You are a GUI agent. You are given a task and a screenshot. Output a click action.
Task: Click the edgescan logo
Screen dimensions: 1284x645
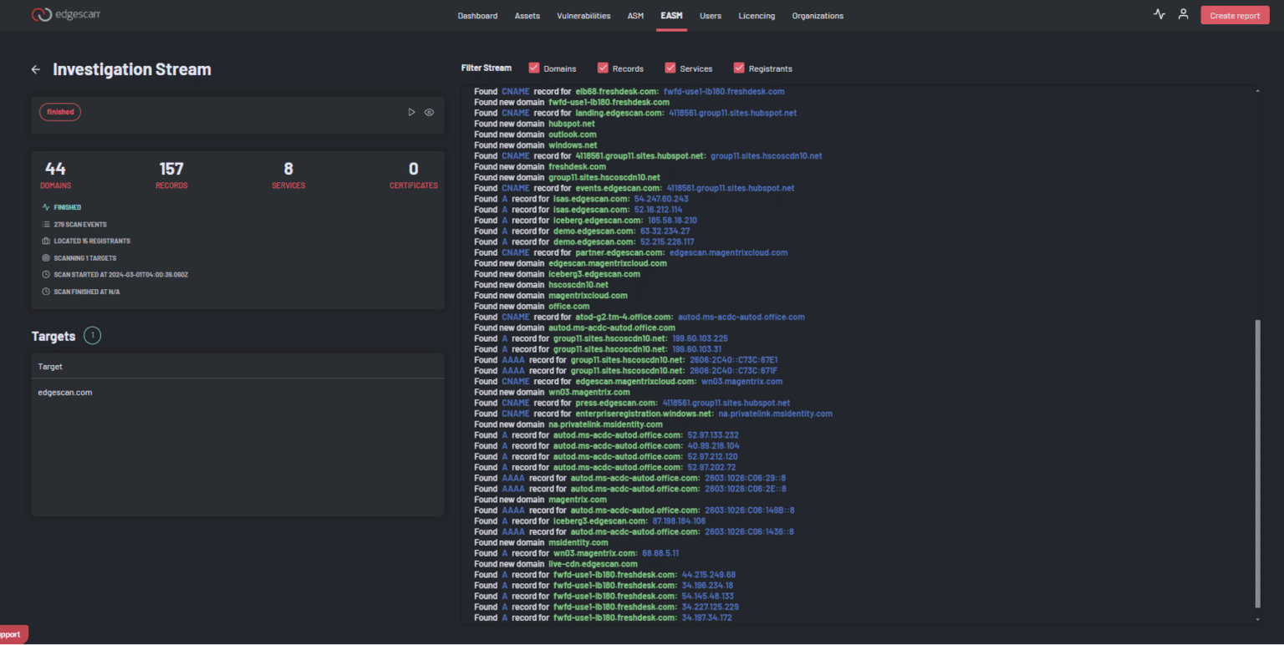(x=66, y=15)
